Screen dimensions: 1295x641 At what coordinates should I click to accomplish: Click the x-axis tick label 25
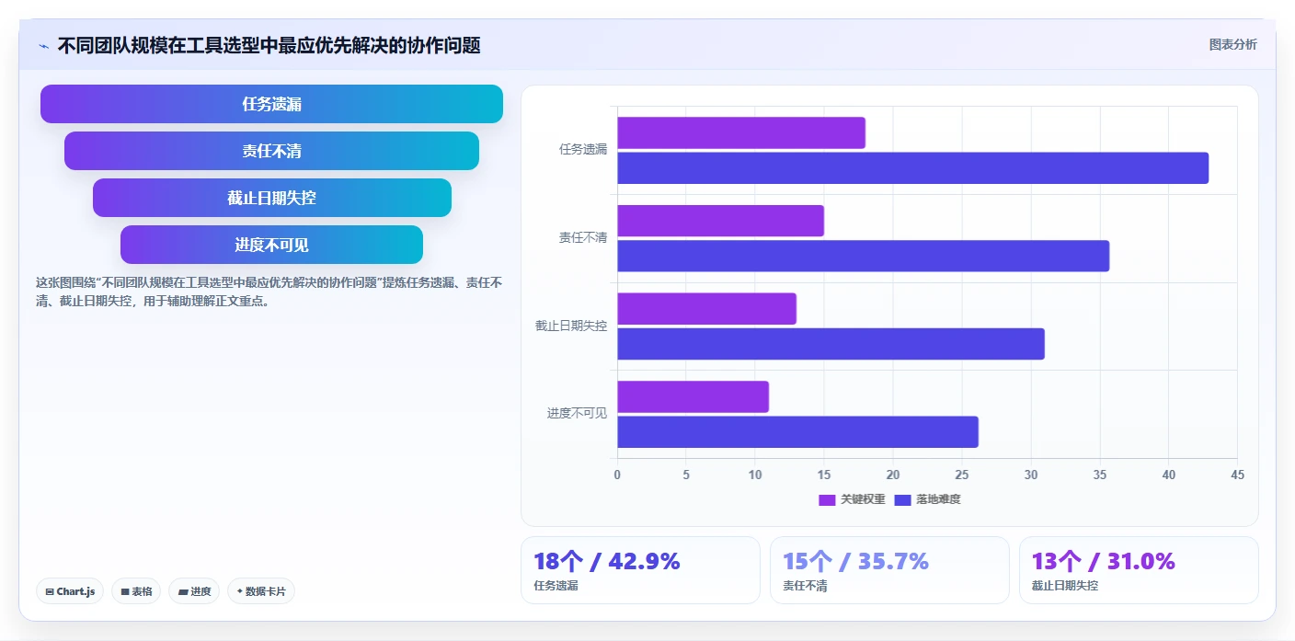[961, 475]
